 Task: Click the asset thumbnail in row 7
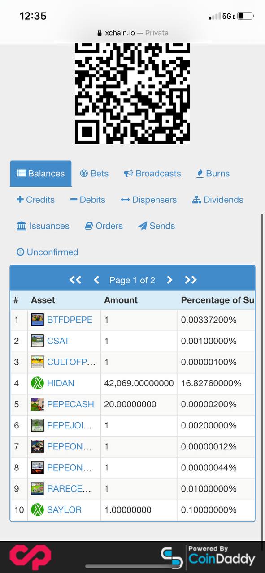37,446
